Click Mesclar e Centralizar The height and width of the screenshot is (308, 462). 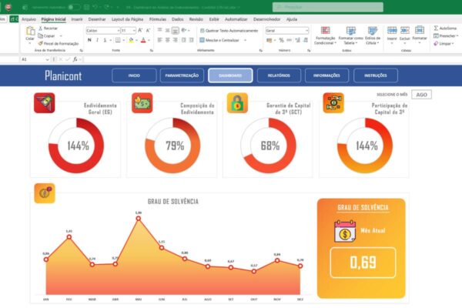click(219, 40)
